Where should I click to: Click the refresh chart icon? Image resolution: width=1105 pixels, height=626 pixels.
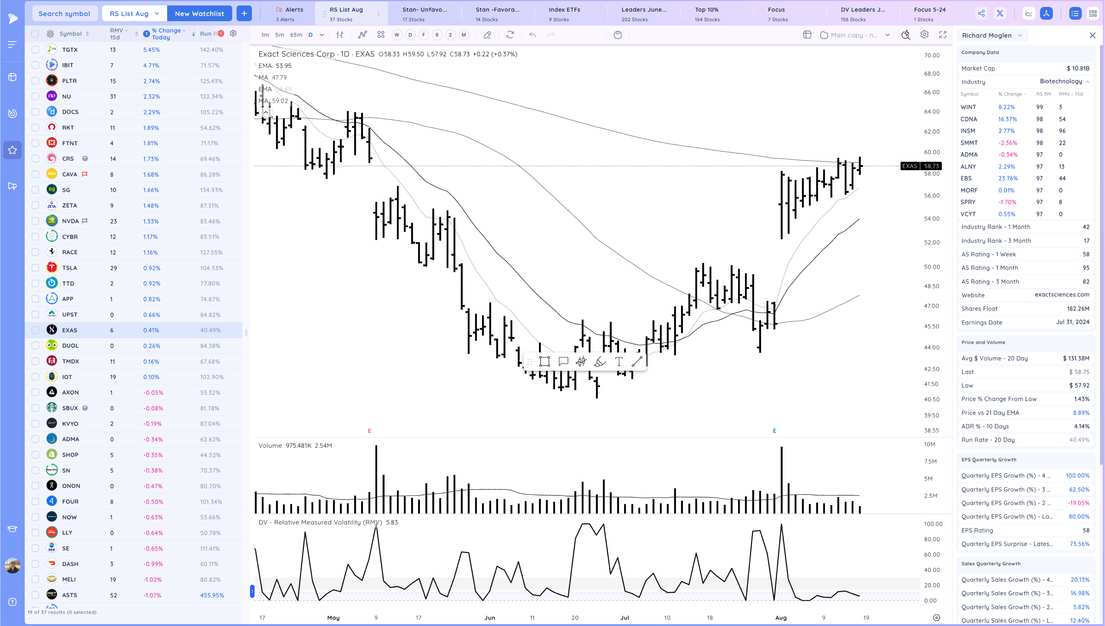(x=510, y=35)
